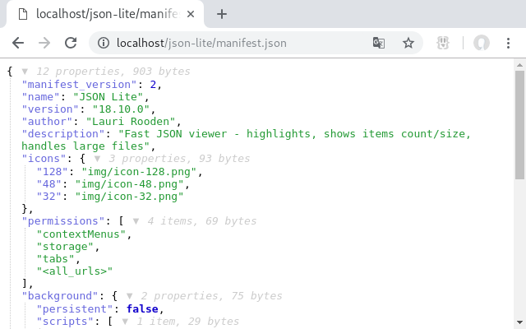Click the "background" key
Viewport: 526px width, 329px height.
coord(60,296)
